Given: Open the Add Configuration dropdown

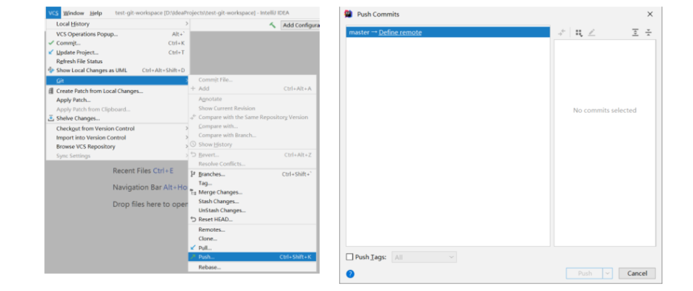Looking at the screenshot, I should [300, 25].
